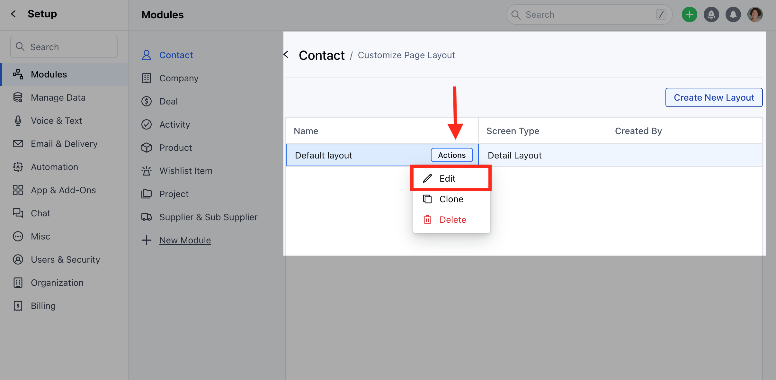776x380 pixels.
Task: Open the Chat settings section
Action: click(40, 213)
